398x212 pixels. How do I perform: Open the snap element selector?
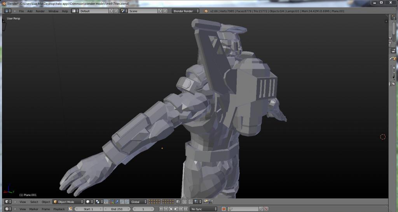click(x=197, y=202)
